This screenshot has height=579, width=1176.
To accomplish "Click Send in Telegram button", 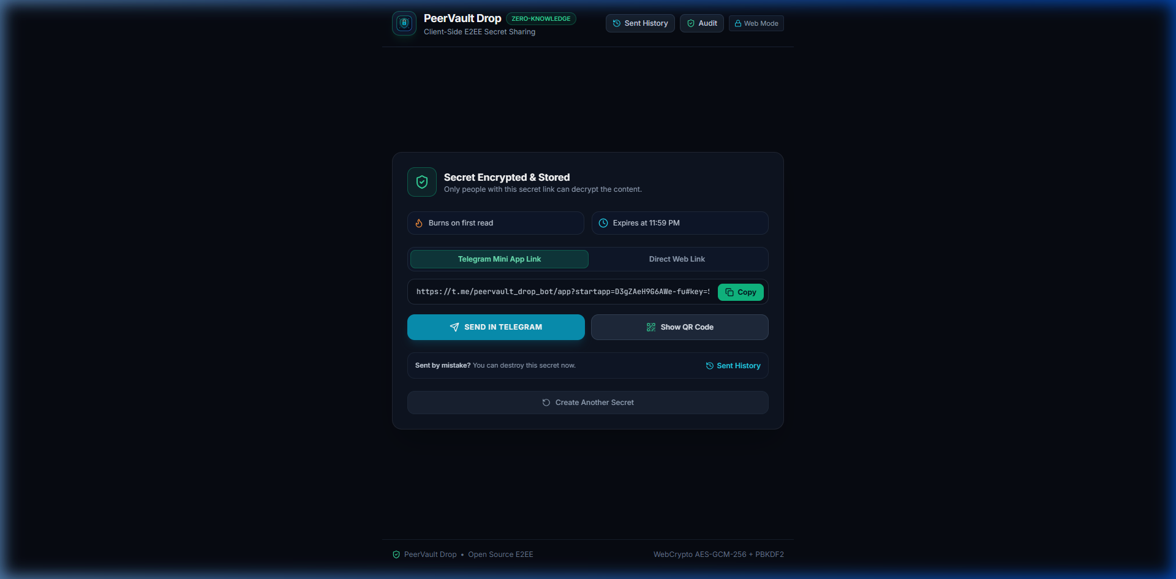I will pyautogui.click(x=496, y=327).
